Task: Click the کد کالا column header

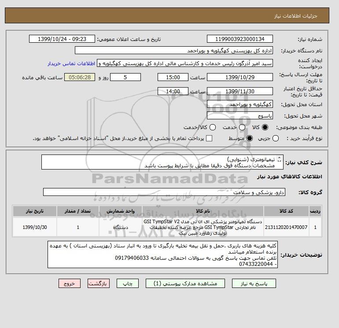Action: pos(286,211)
